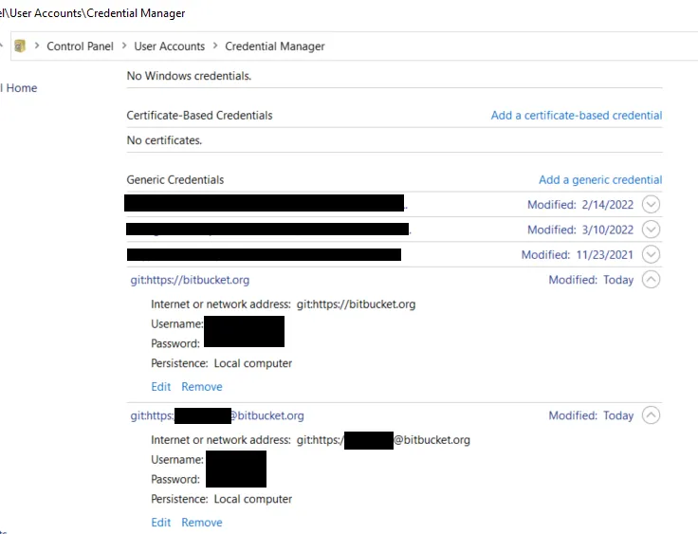Open dropdown arrow right of User Accounts breadcrumb
The image size is (698, 534).
[214, 46]
